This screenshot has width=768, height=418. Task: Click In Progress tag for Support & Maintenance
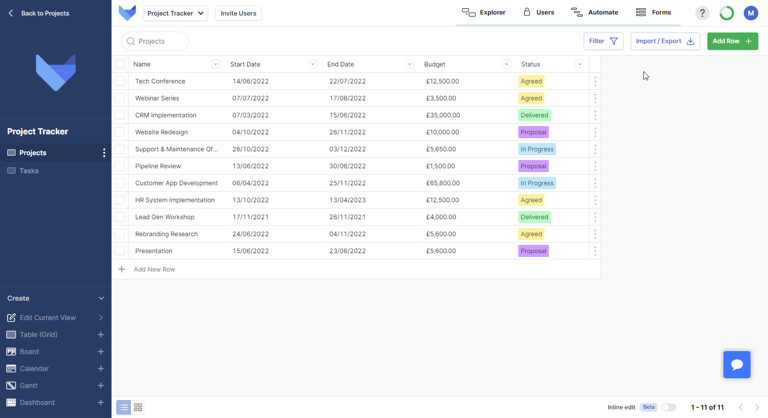pos(537,149)
